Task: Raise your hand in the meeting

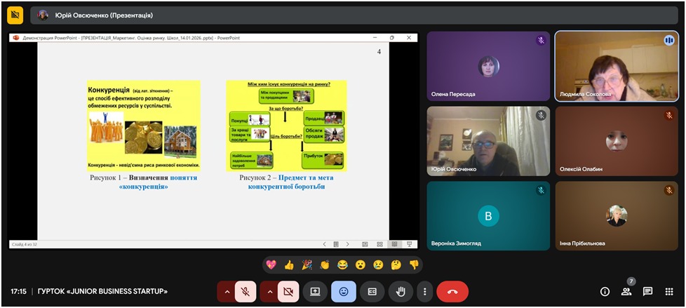Action: (401, 291)
